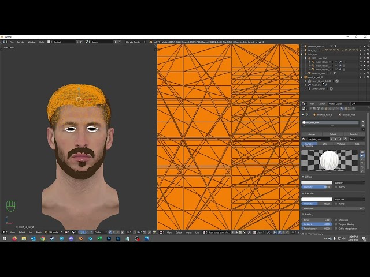Click the Specular color swatch

(x=317, y=199)
